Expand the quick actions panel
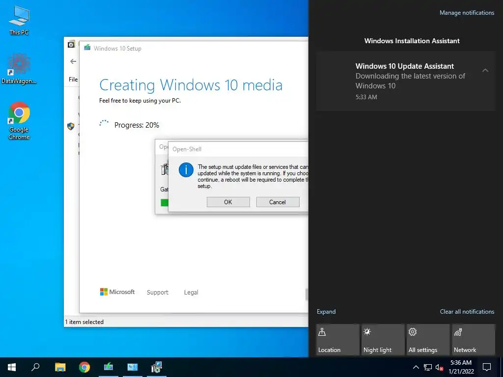Image resolution: width=503 pixels, height=377 pixels. click(x=326, y=312)
